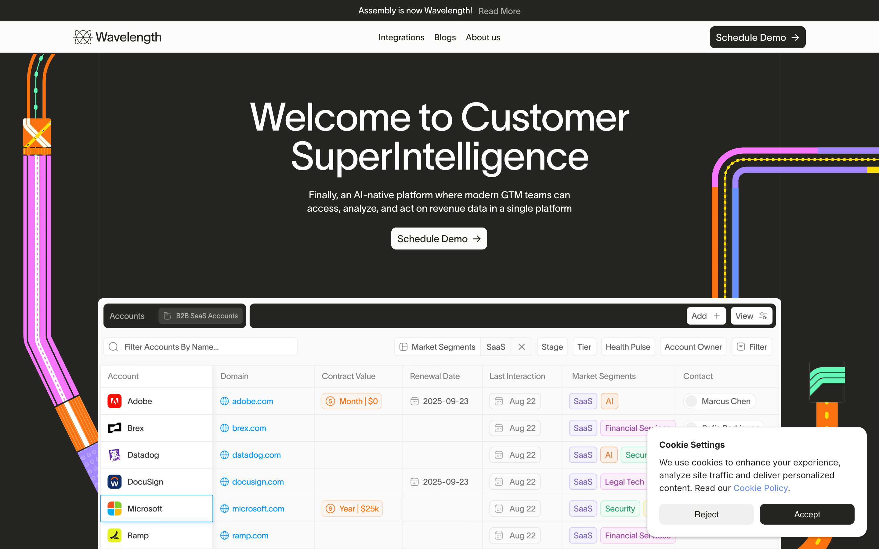Click Schedule Demo in the hero section

click(x=439, y=239)
